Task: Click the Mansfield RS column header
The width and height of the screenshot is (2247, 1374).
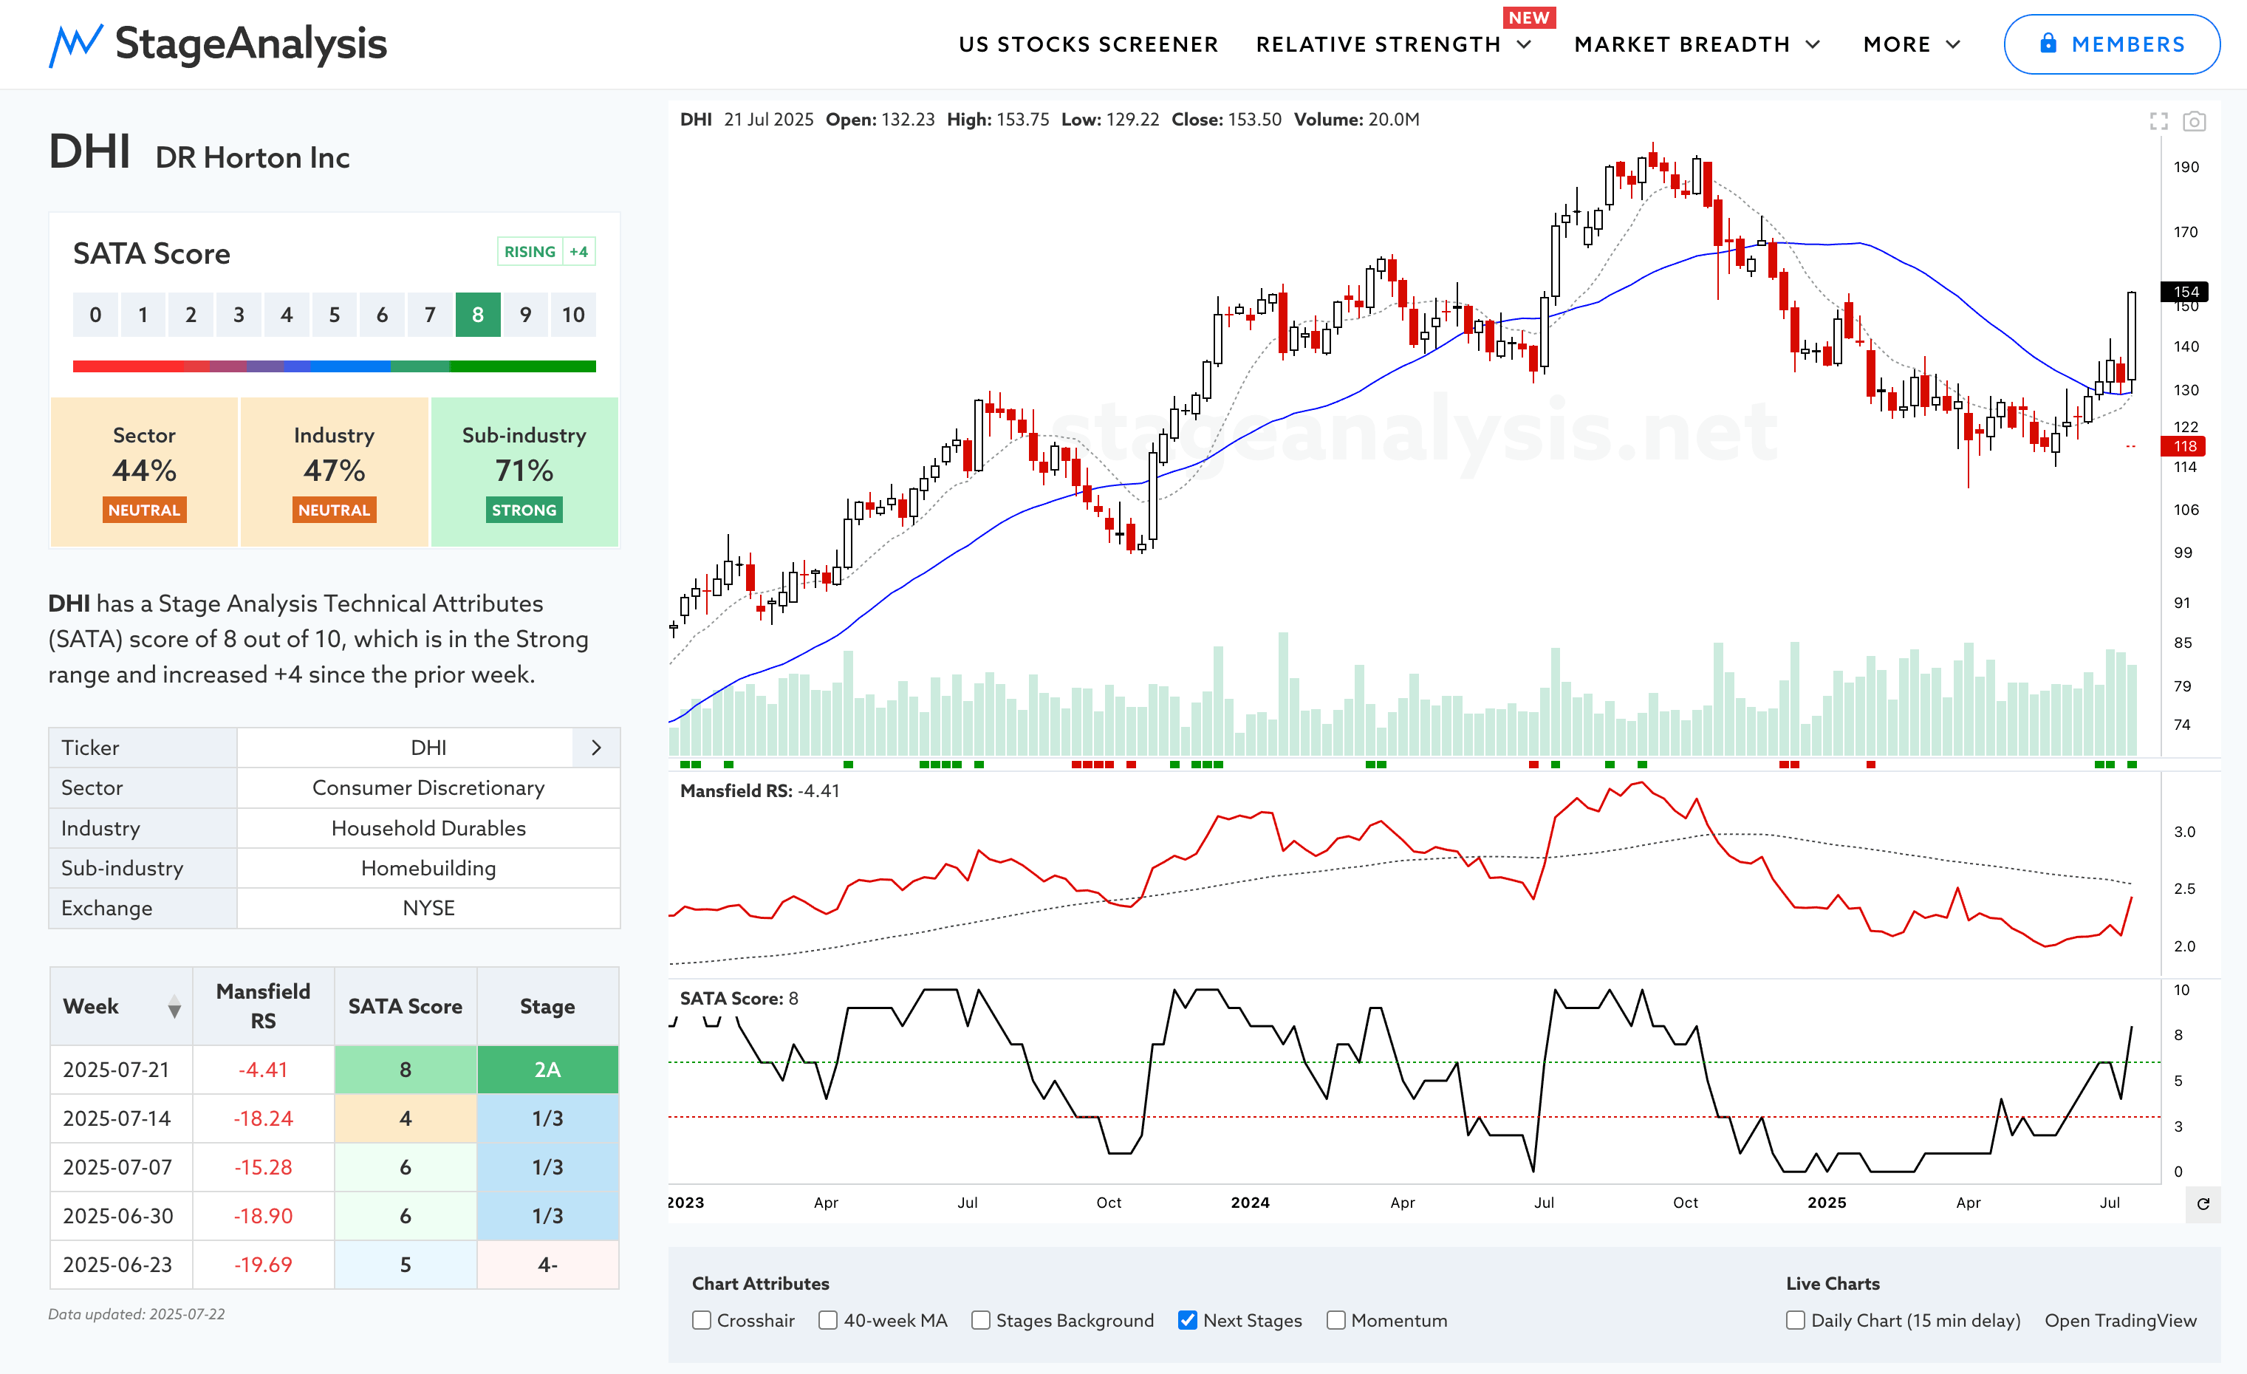Action: click(264, 1007)
